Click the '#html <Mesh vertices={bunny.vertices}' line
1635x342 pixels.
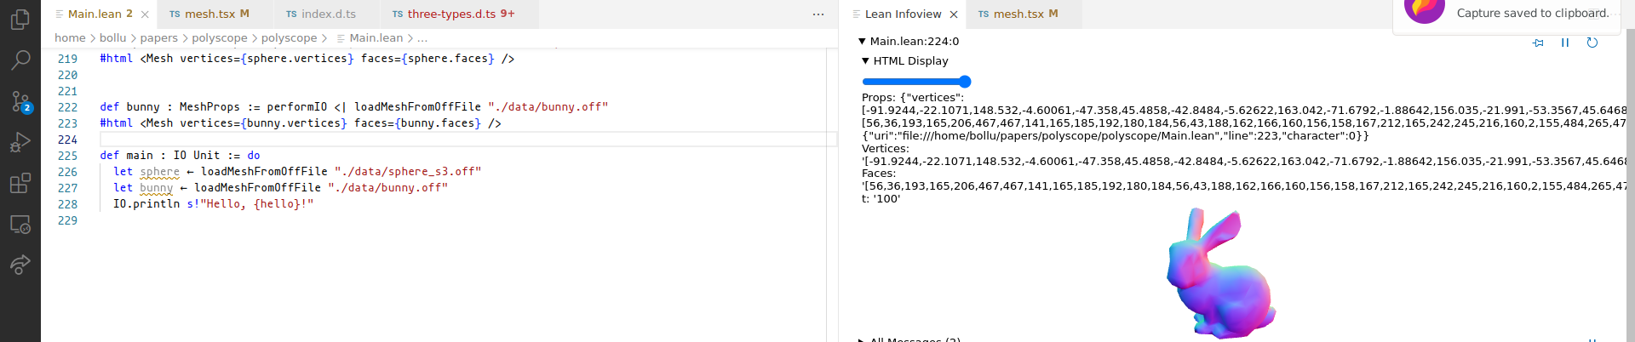point(301,123)
